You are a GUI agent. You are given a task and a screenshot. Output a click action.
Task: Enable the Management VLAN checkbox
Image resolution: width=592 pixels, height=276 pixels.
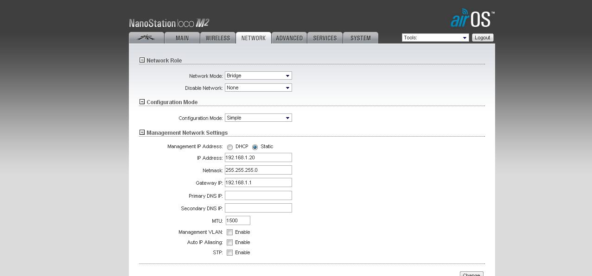coord(230,232)
